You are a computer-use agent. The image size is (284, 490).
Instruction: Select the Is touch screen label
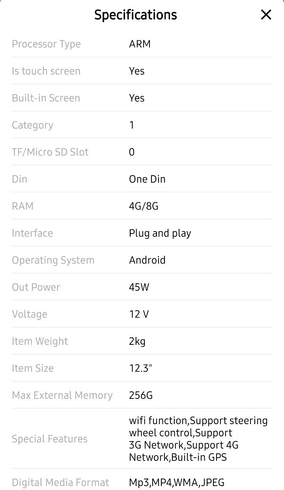pyautogui.click(x=46, y=71)
